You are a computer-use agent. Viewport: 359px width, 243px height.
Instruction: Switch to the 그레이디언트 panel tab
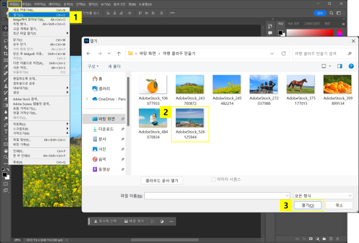[311, 23]
